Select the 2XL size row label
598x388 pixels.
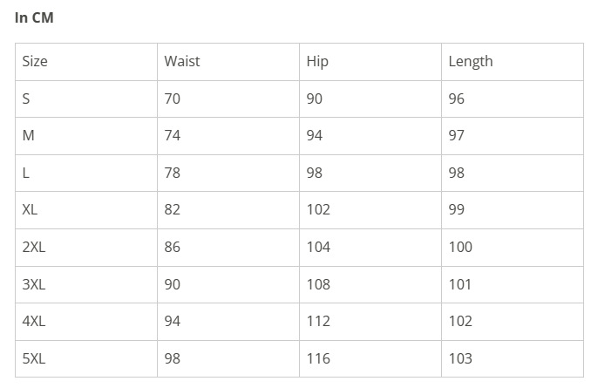pyautogui.click(x=34, y=247)
